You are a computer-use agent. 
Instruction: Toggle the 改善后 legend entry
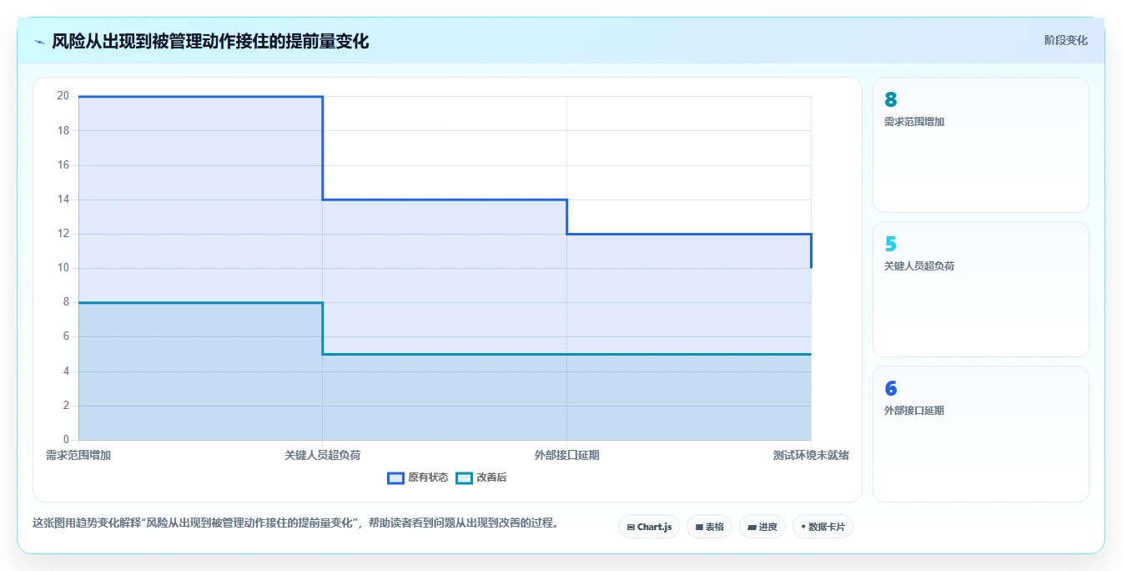481,478
